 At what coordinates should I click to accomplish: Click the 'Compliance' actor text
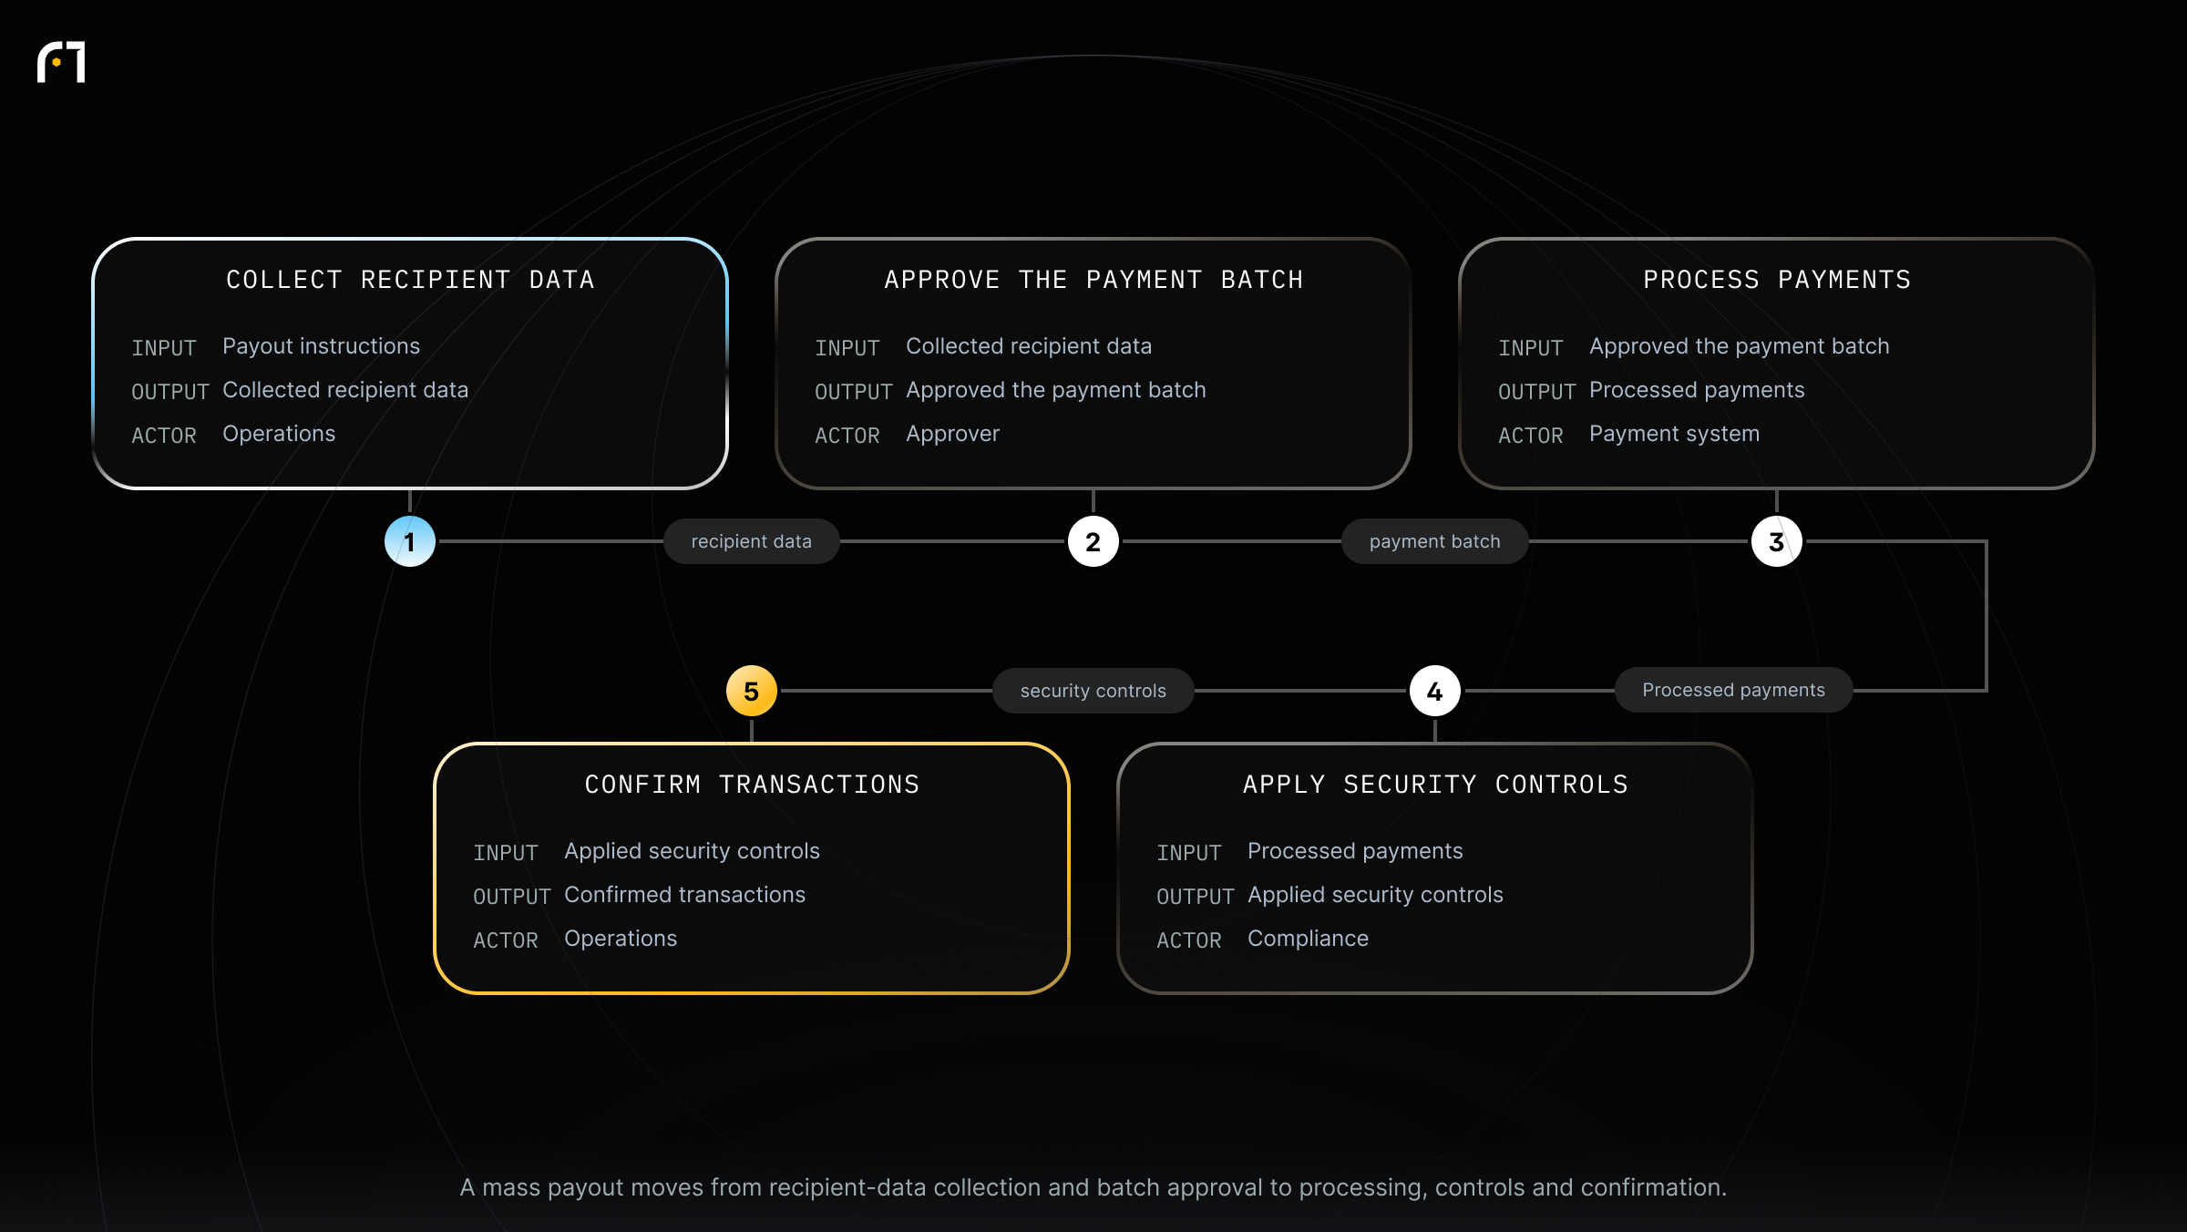point(1309,939)
